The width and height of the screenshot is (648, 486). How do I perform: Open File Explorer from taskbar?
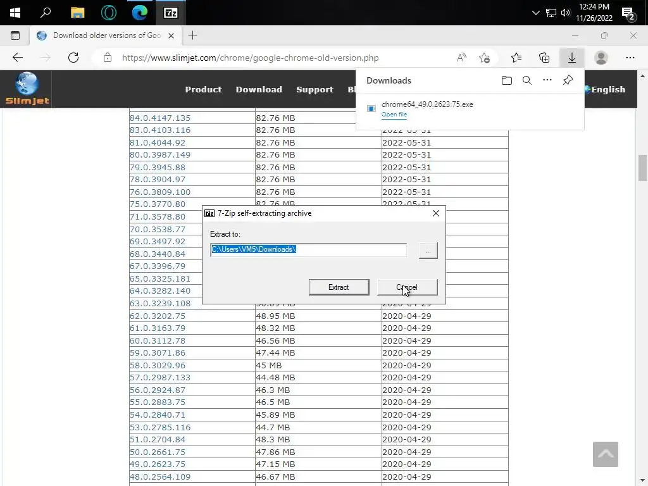tap(77, 13)
